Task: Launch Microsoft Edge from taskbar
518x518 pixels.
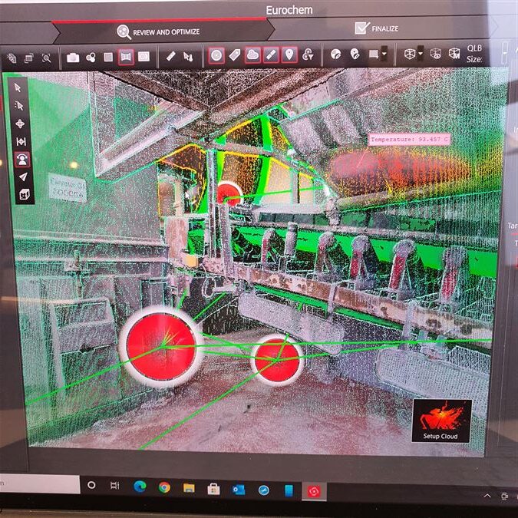Action: tap(140, 487)
